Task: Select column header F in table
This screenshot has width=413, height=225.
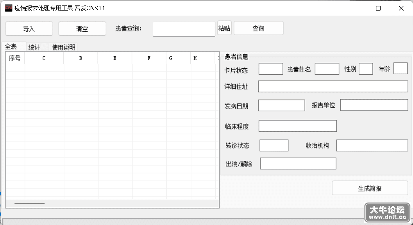Action: click(149, 58)
